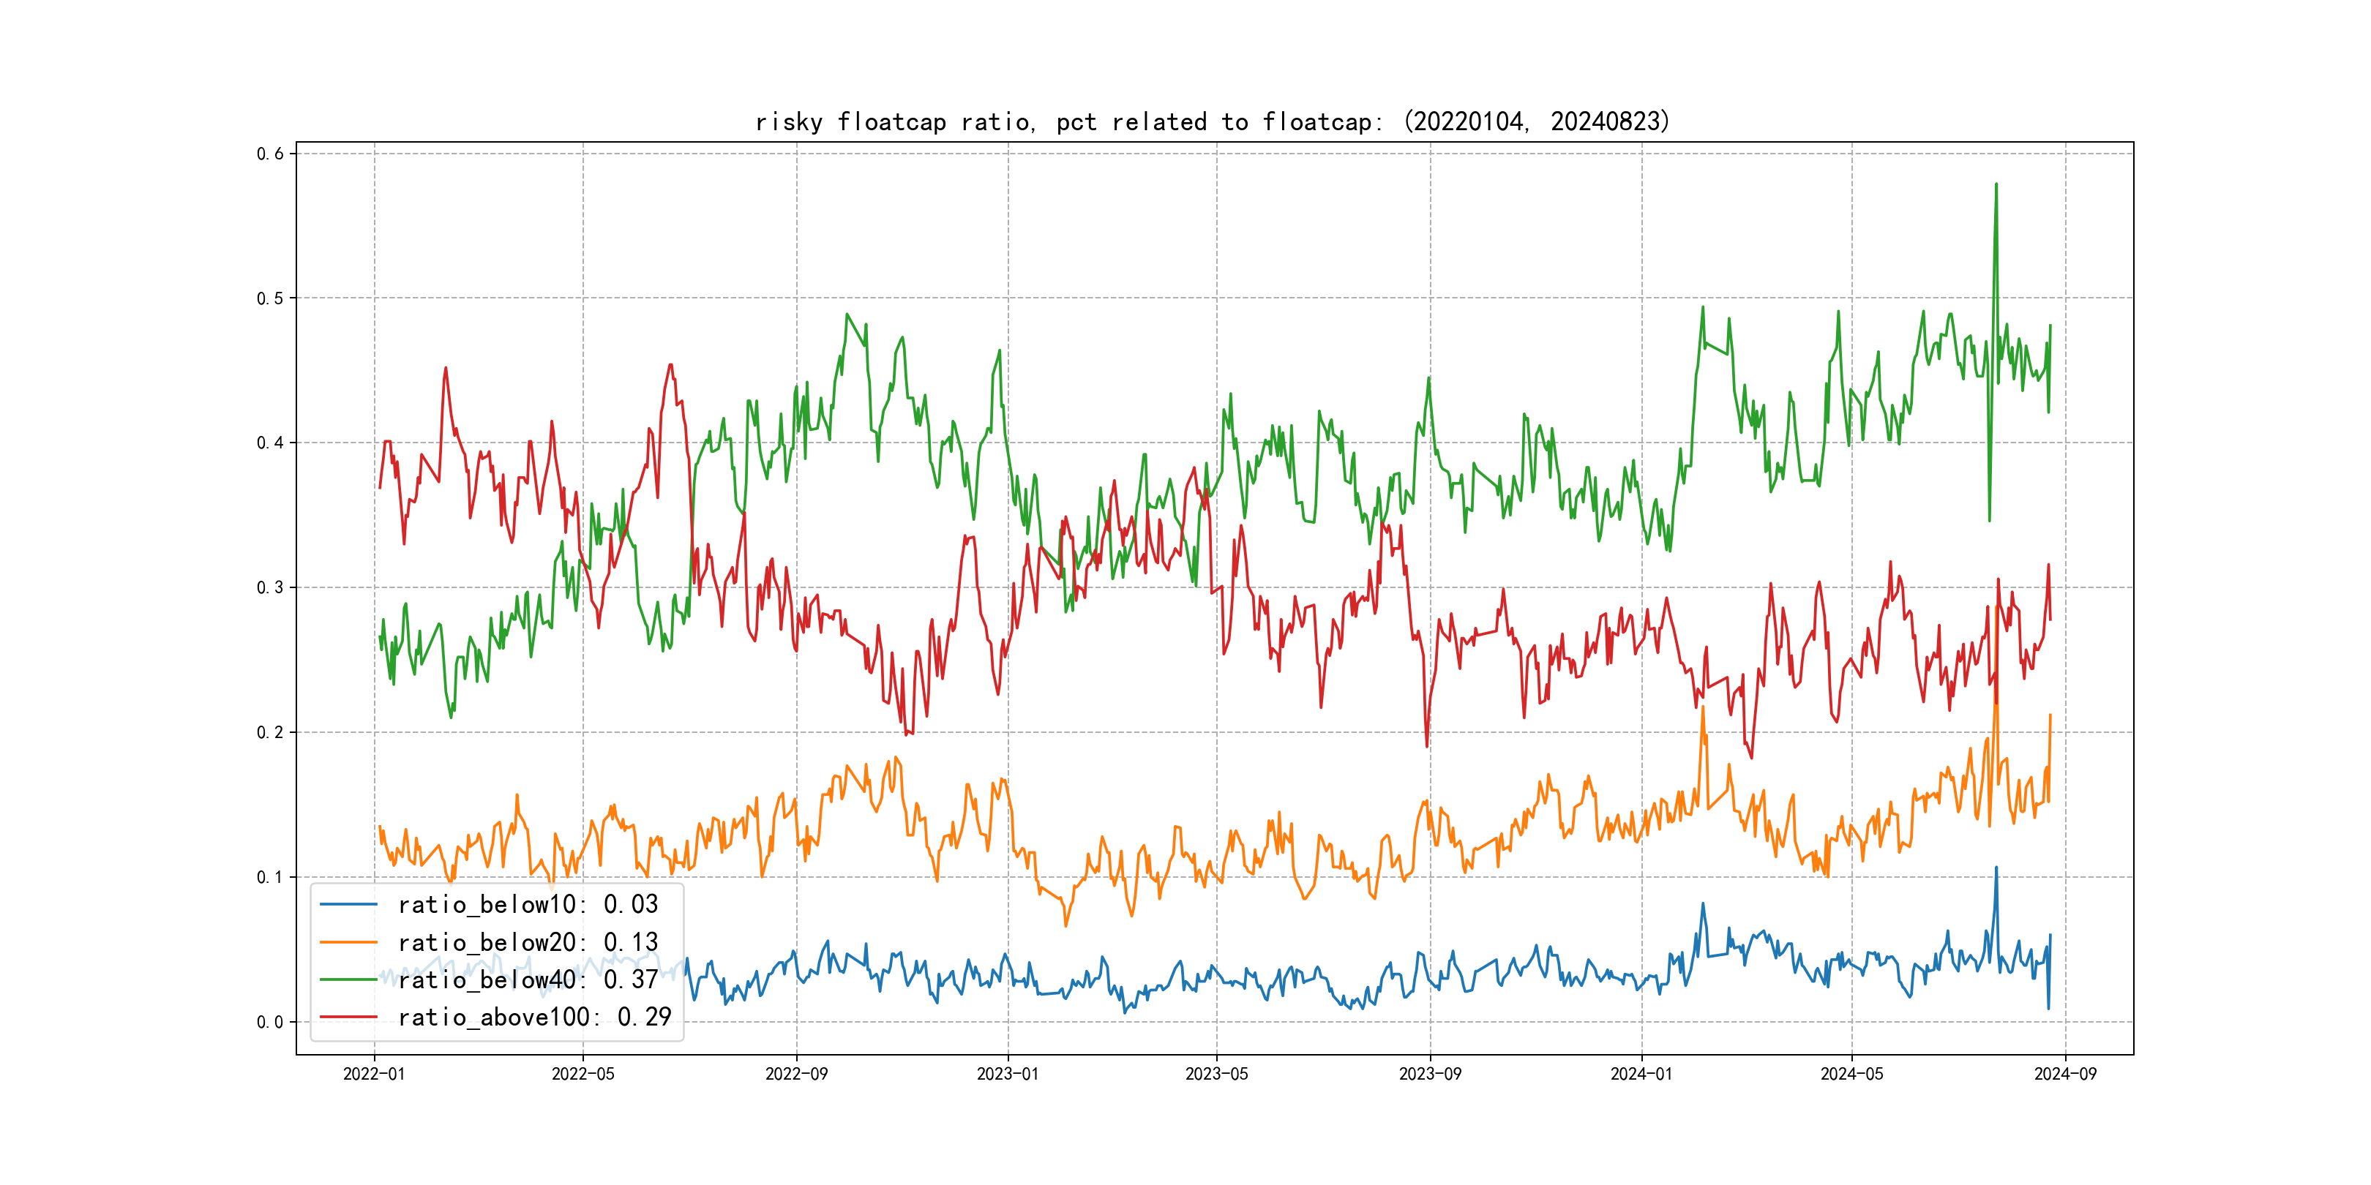Click the 2023-09 x-axis tick label
Screen dimensions: 2371x1185
(x=1429, y=1074)
